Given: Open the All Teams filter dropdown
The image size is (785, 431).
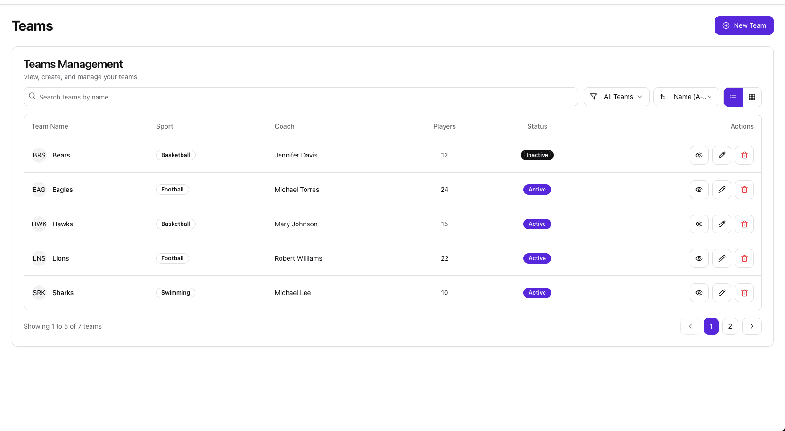Looking at the screenshot, I should pos(616,97).
